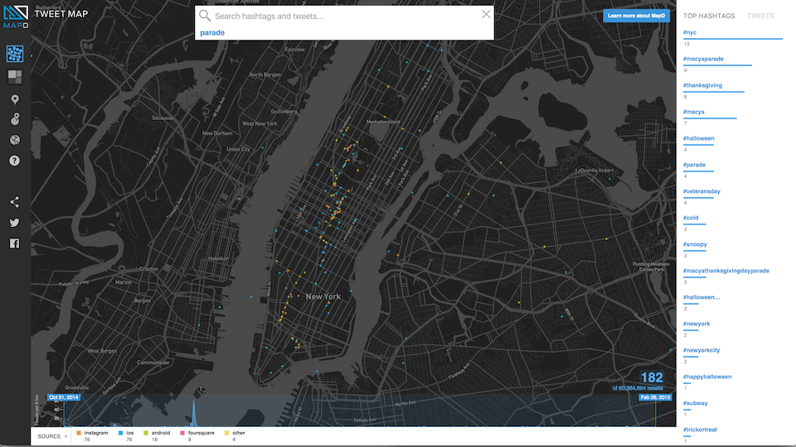Screen dimensions: 796x447
Task: Click the Union City map label
Action: pos(238,149)
